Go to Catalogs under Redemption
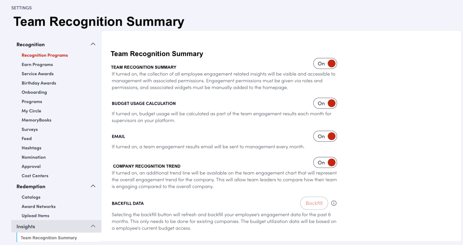 coord(31,197)
